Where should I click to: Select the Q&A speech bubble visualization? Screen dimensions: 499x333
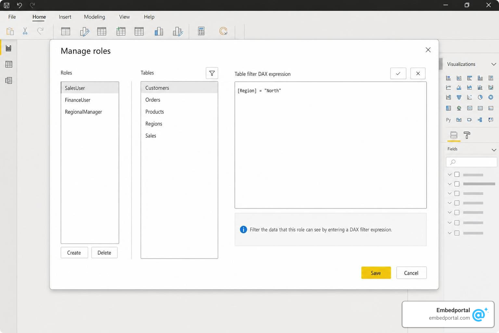[x=491, y=120]
